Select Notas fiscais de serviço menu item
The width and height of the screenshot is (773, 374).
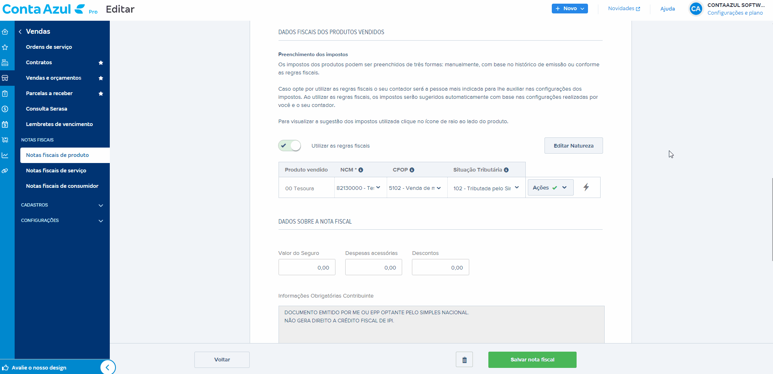56,171
